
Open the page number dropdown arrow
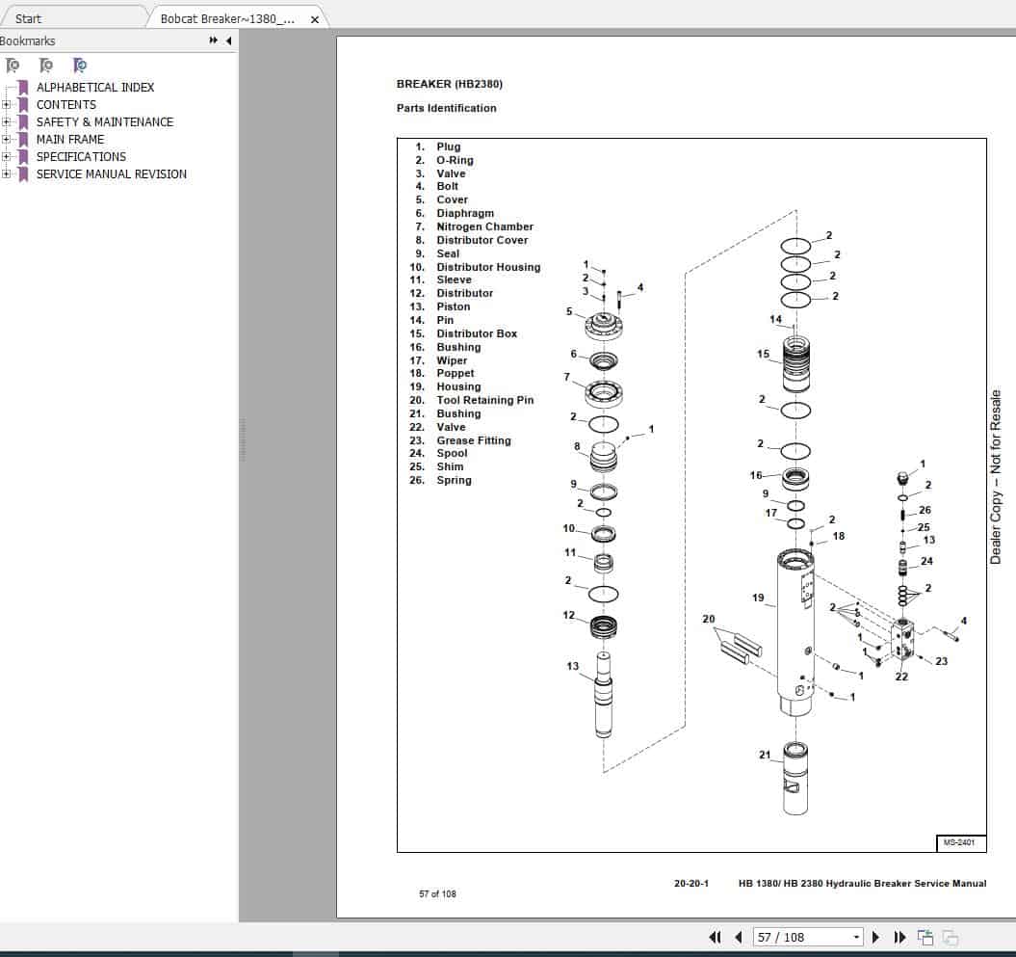855,936
